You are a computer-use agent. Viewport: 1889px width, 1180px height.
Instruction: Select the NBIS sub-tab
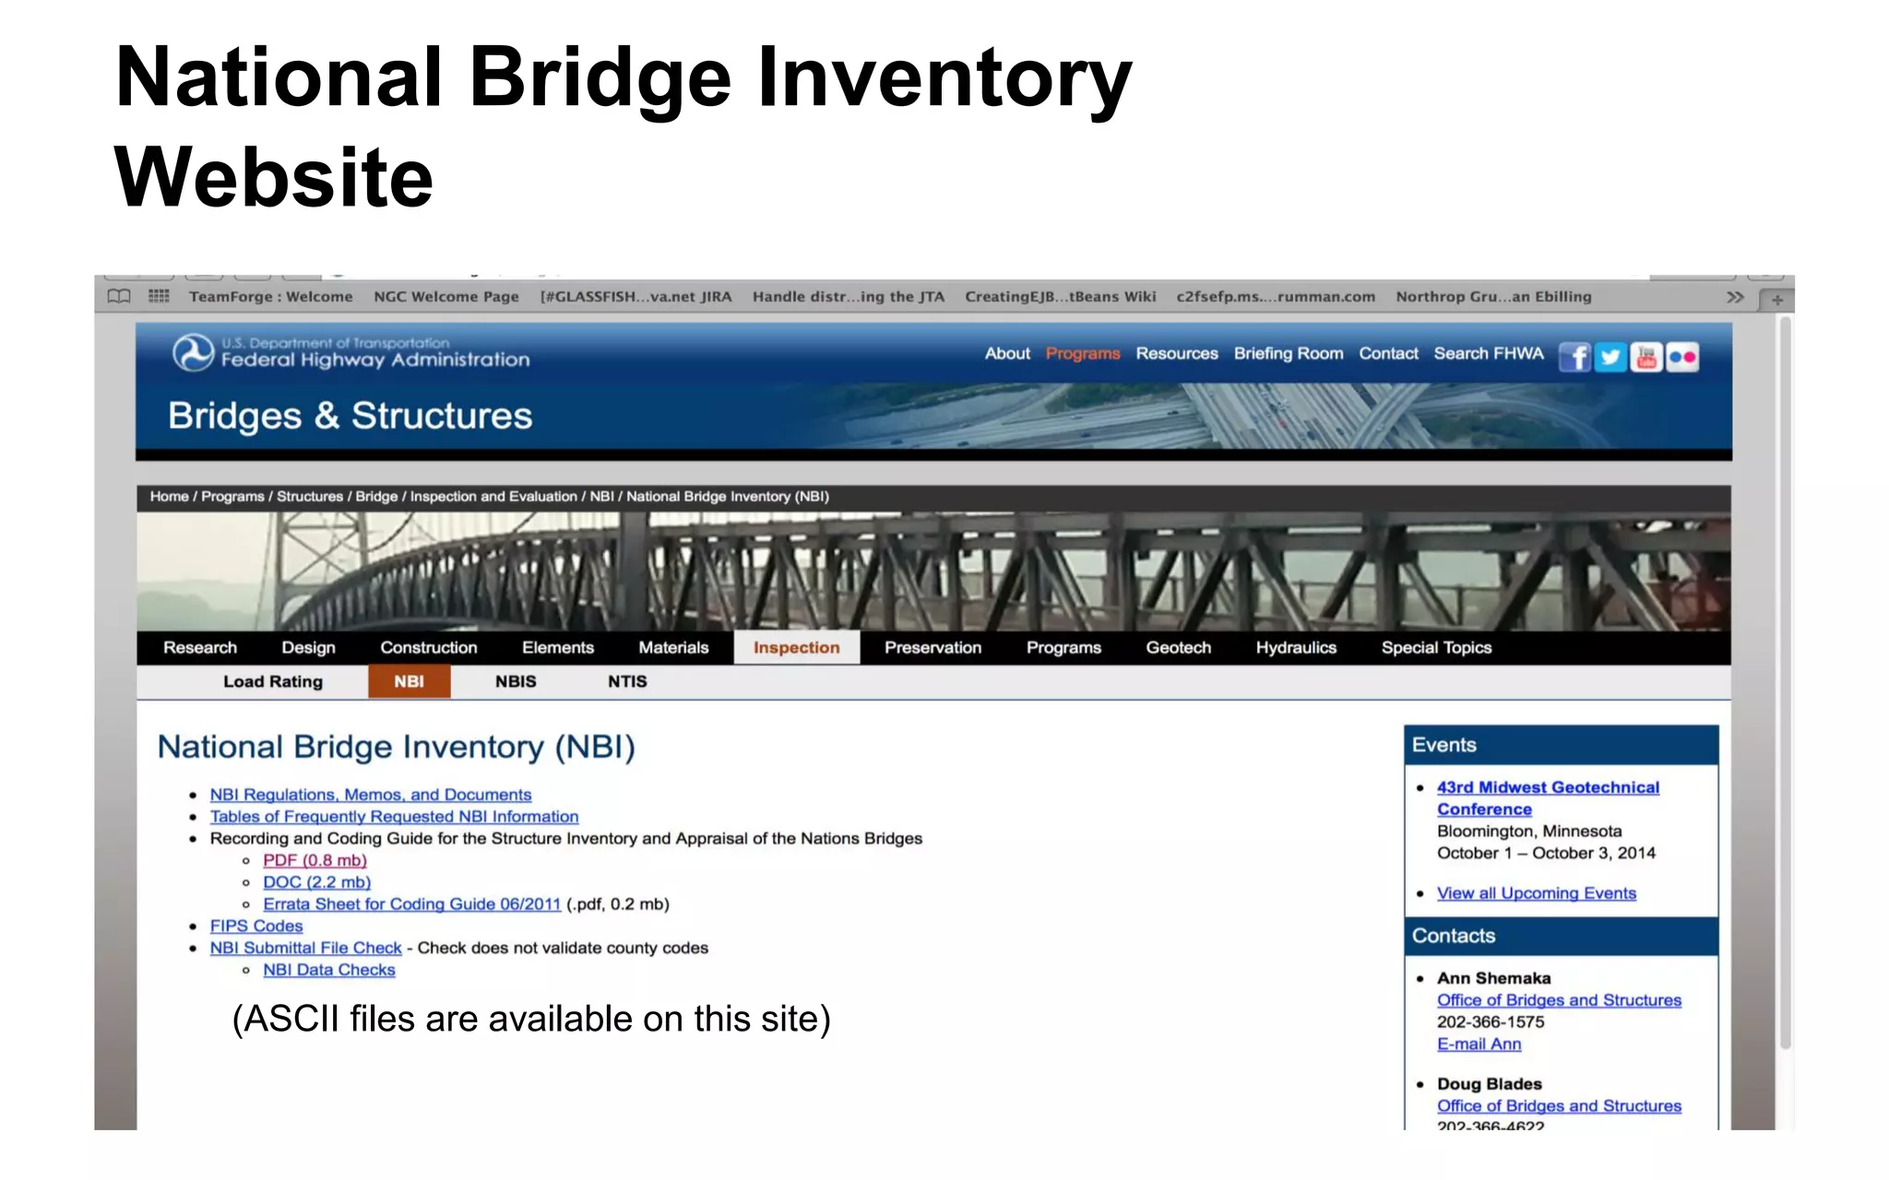click(x=515, y=681)
